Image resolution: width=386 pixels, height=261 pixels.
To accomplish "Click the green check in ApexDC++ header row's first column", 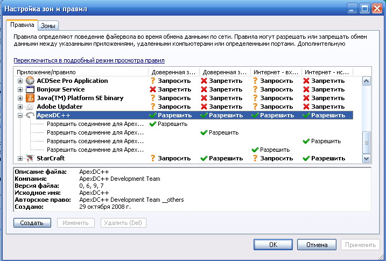I will point(153,115).
